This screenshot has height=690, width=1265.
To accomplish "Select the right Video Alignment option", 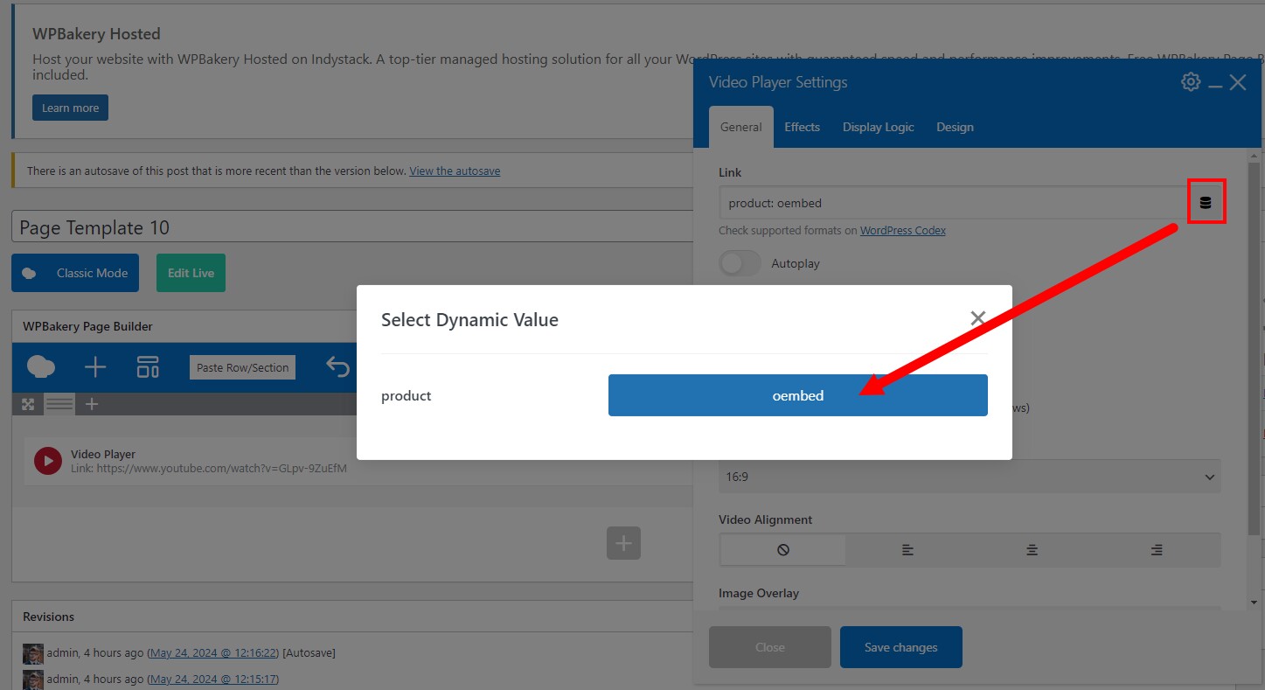I will tap(1157, 550).
